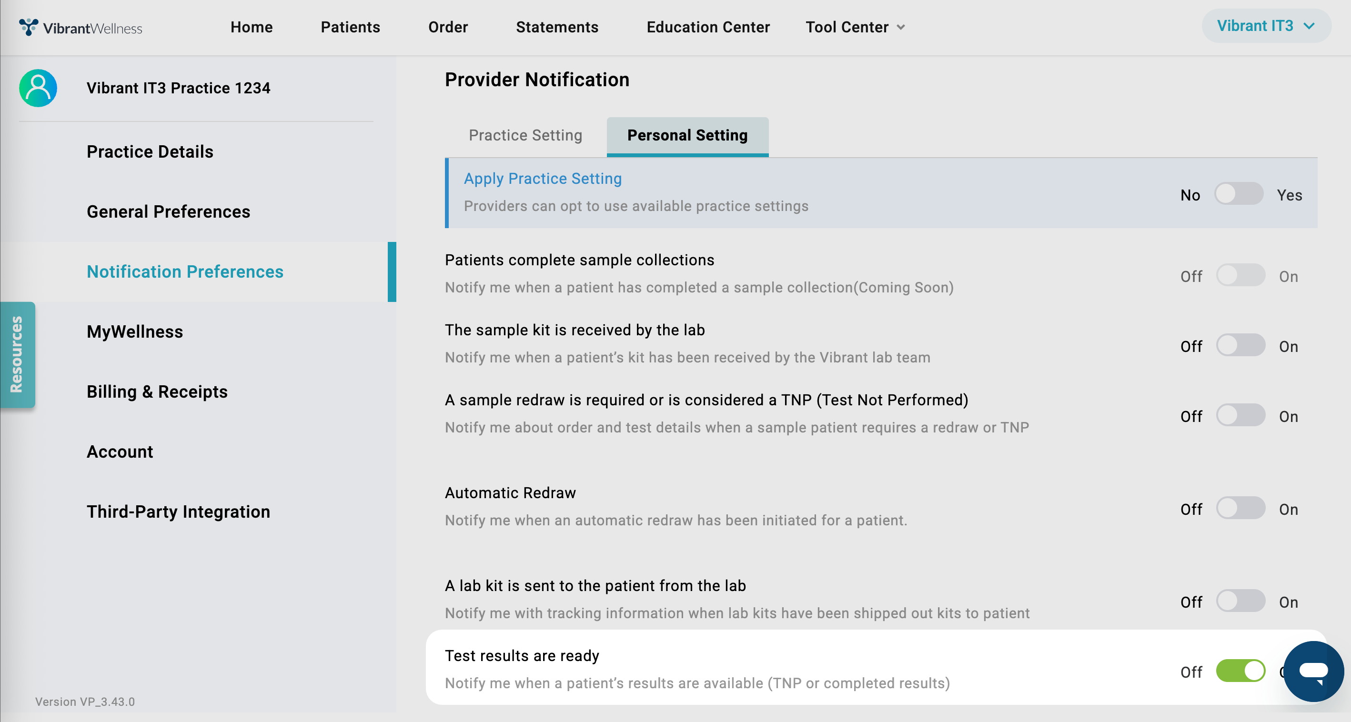Viewport: 1351px width, 722px height.
Task: Enable sample kit received by lab notification
Action: point(1240,346)
